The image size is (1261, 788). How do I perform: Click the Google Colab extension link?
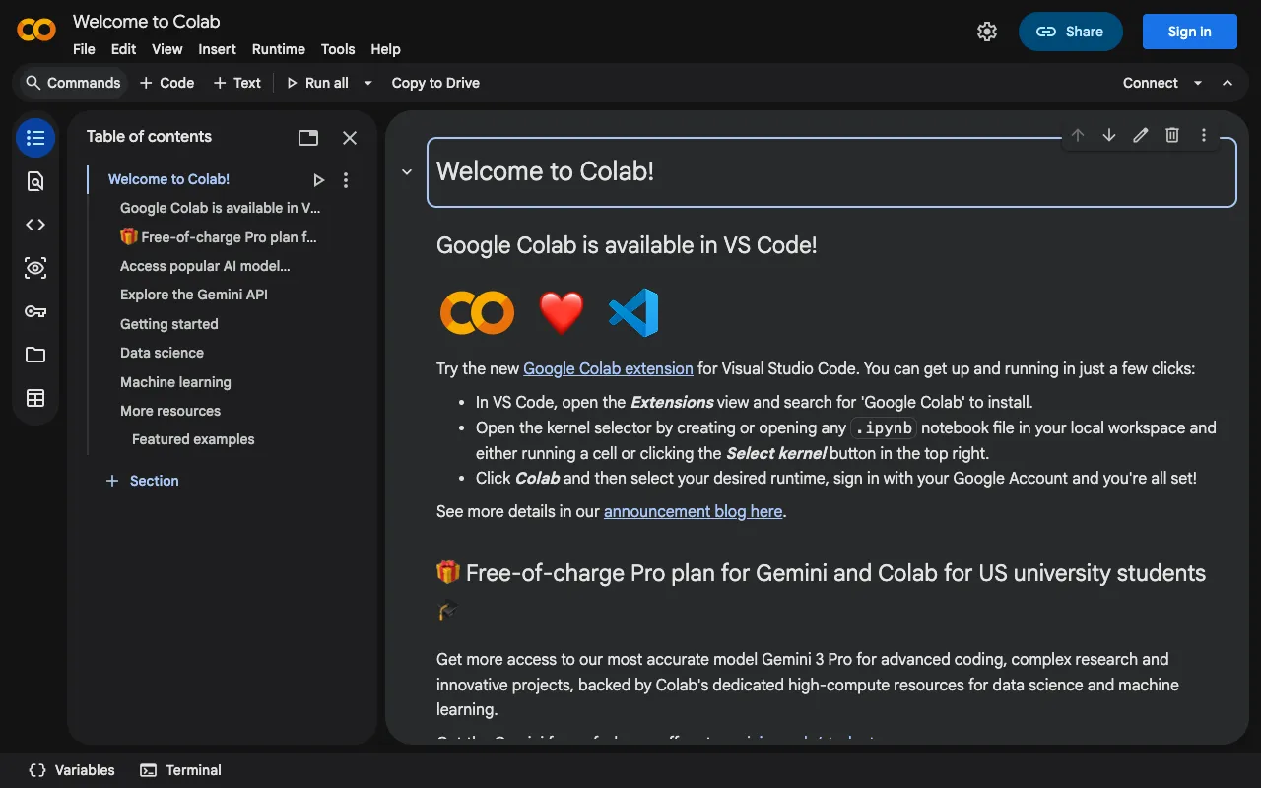coord(608,368)
